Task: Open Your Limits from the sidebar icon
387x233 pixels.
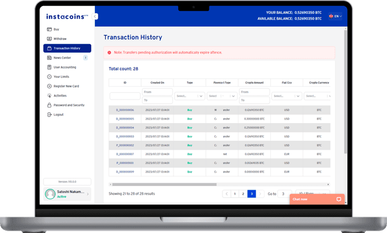Action: point(50,77)
